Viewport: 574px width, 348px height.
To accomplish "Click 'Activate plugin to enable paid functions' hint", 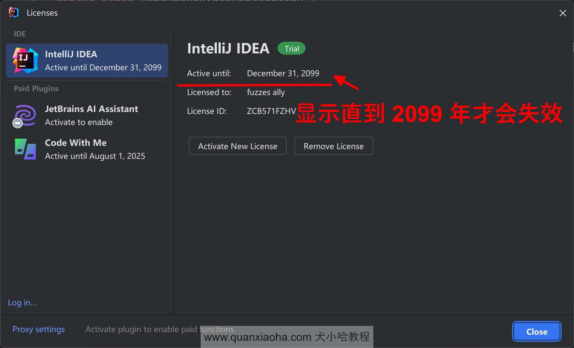I will 159,329.
